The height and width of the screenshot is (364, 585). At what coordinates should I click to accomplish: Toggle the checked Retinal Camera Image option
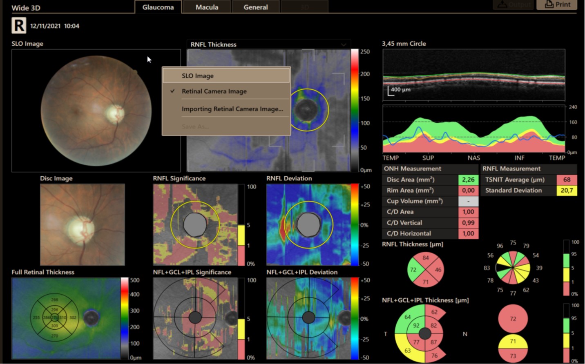click(x=214, y=91)
